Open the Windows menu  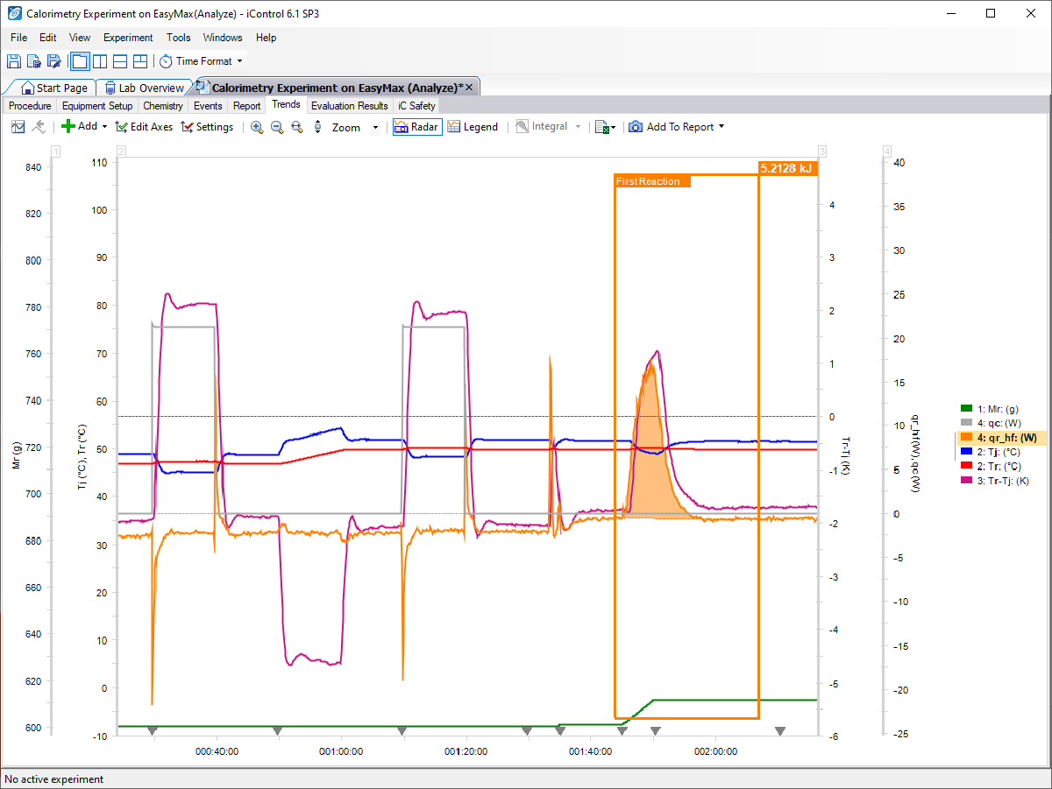tap(223, 38)
